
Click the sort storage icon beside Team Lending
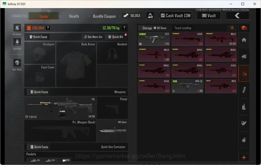click(x=232, y=28)
